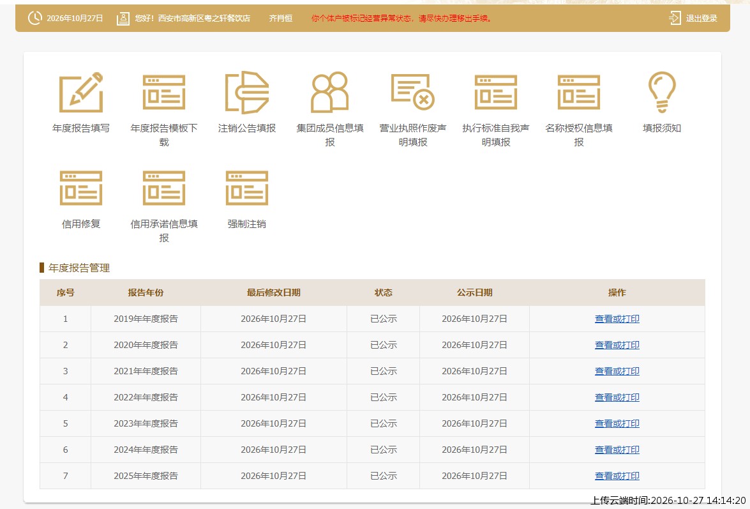View or print the 2024年年度报告
The image size is (750, 509).
point(617,450)
